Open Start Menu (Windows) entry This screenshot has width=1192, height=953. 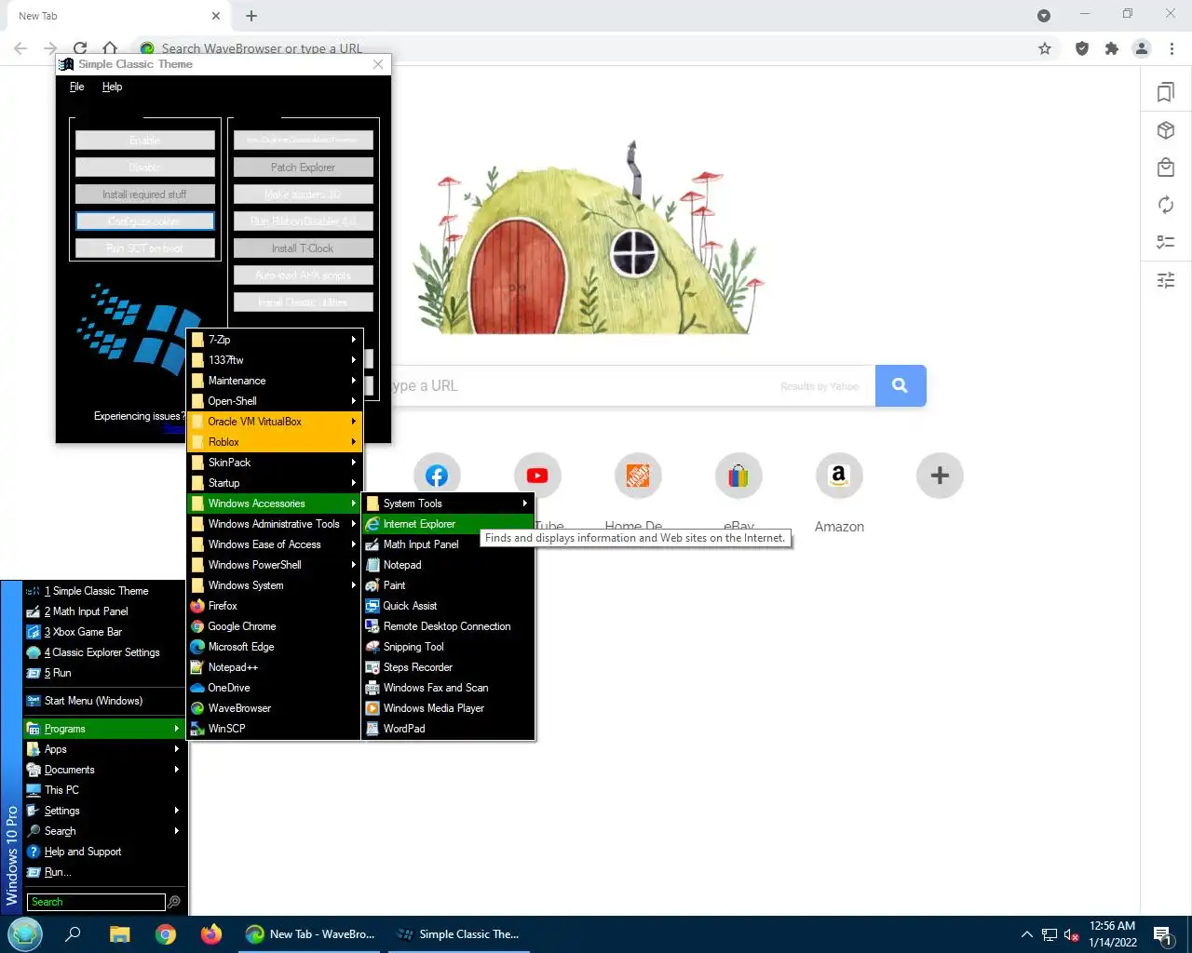tap(103, 701)
